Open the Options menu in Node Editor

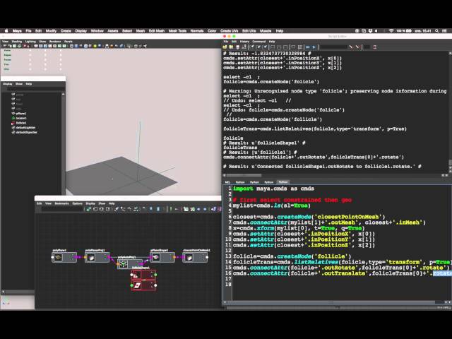point(77,203)
